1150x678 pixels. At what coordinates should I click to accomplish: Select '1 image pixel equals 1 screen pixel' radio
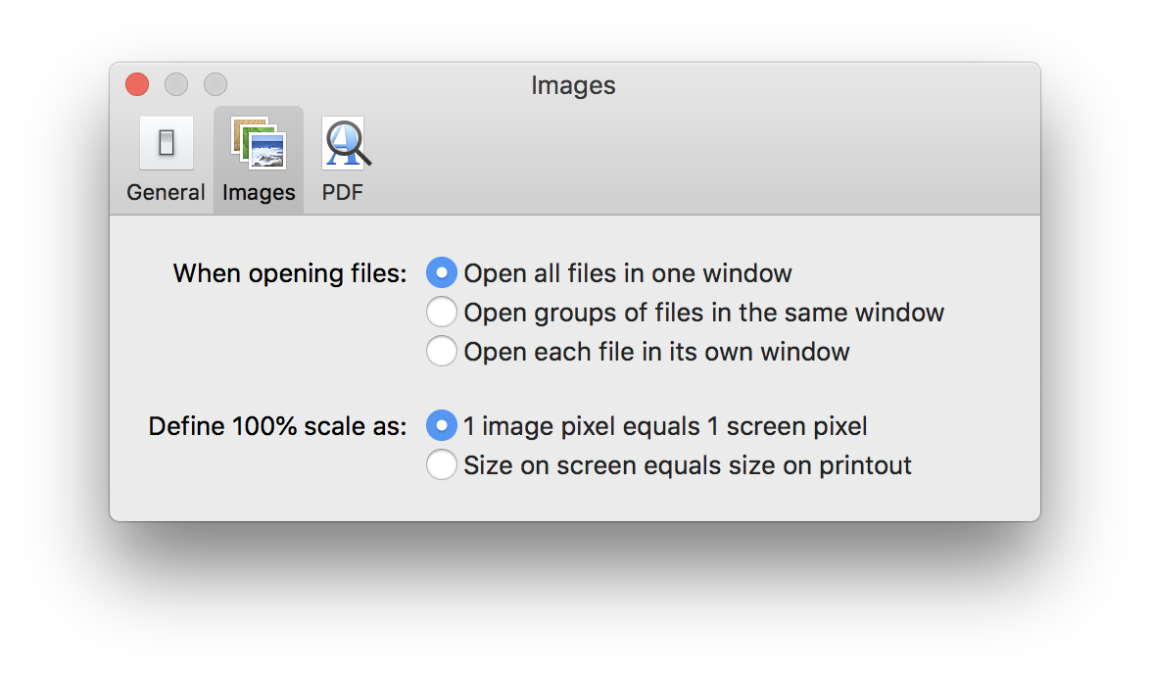tap(442, 426)
